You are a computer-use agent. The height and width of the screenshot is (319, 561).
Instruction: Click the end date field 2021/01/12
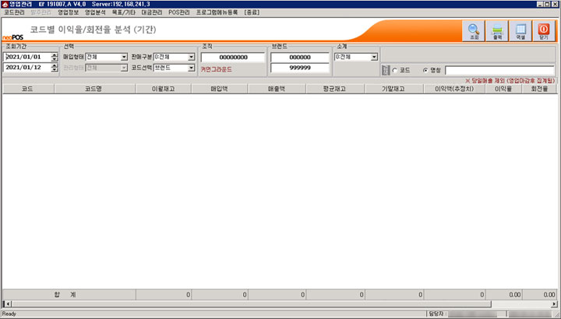27,67
